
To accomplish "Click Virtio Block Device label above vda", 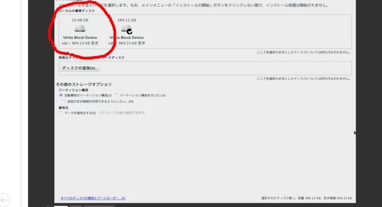I will [80, 38].
